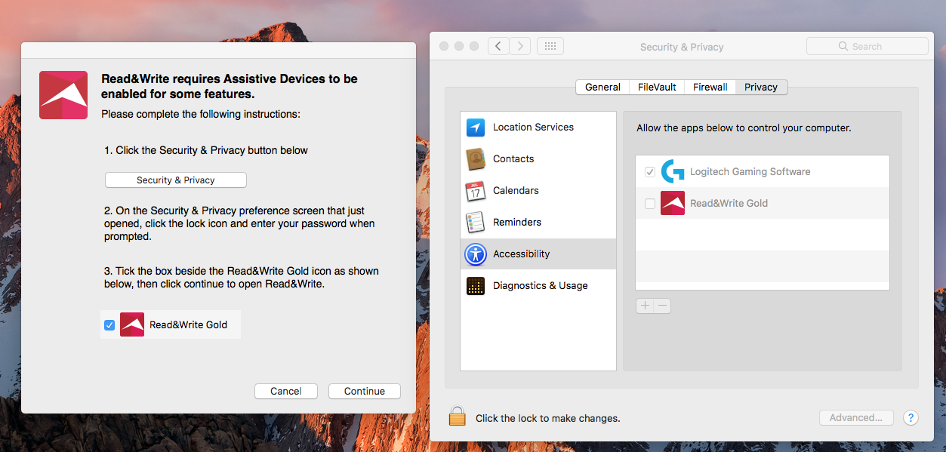Screen dimensions: 946x452
Task: Switch to the FileVault tab
Action: point(657,87)
